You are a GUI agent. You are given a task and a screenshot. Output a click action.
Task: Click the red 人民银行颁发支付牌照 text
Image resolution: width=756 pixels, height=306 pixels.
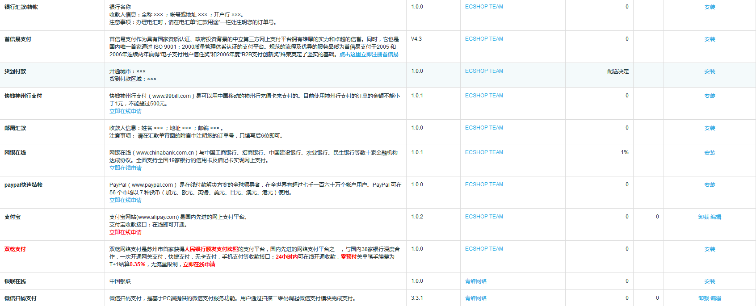click(211, 249)
